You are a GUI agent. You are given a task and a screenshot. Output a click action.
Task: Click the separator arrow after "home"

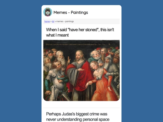pyautogui.click(x=51, y=22)
